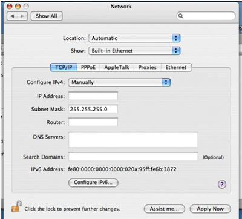Click the search magnifier icon

tap(181, 16)
